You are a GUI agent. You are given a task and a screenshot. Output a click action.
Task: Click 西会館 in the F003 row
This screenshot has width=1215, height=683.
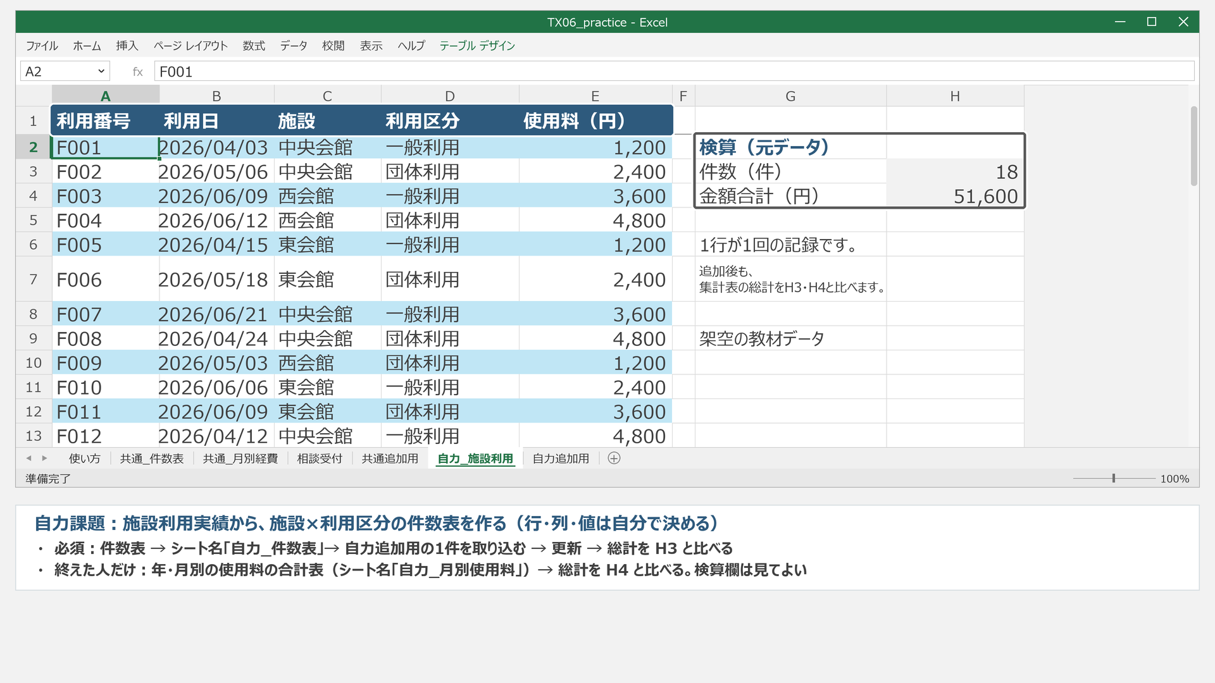coord(327,196)
